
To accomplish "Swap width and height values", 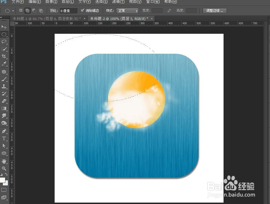I will click(x=169, y=11).
